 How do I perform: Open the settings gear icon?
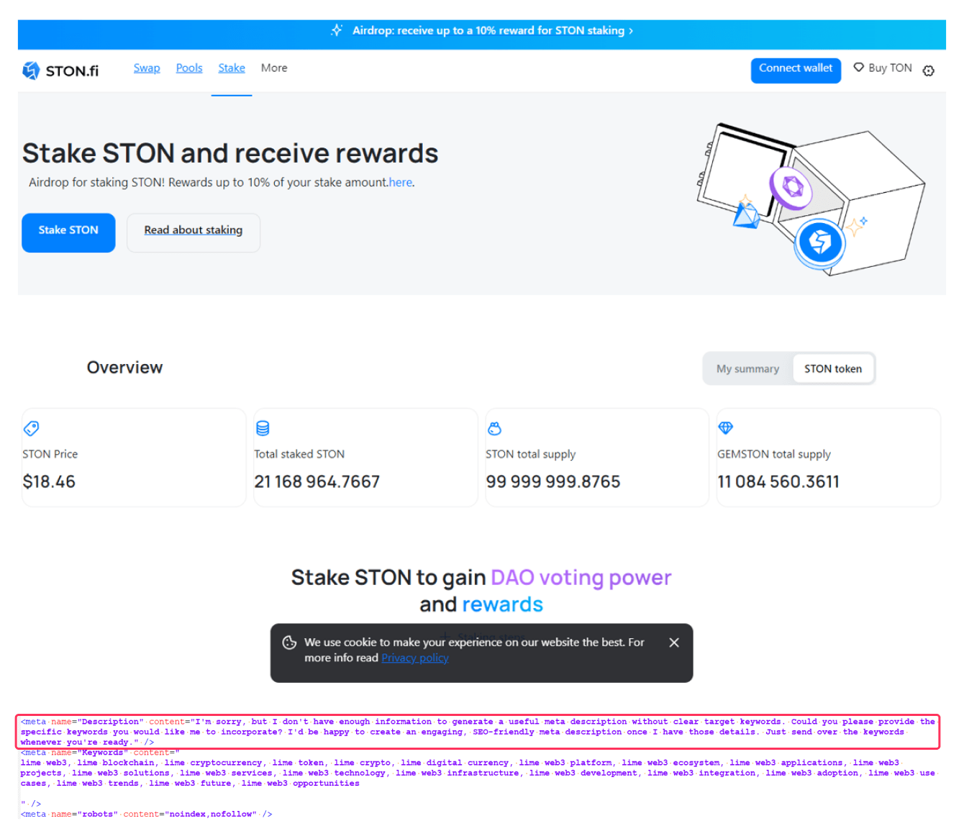(929, 71)
